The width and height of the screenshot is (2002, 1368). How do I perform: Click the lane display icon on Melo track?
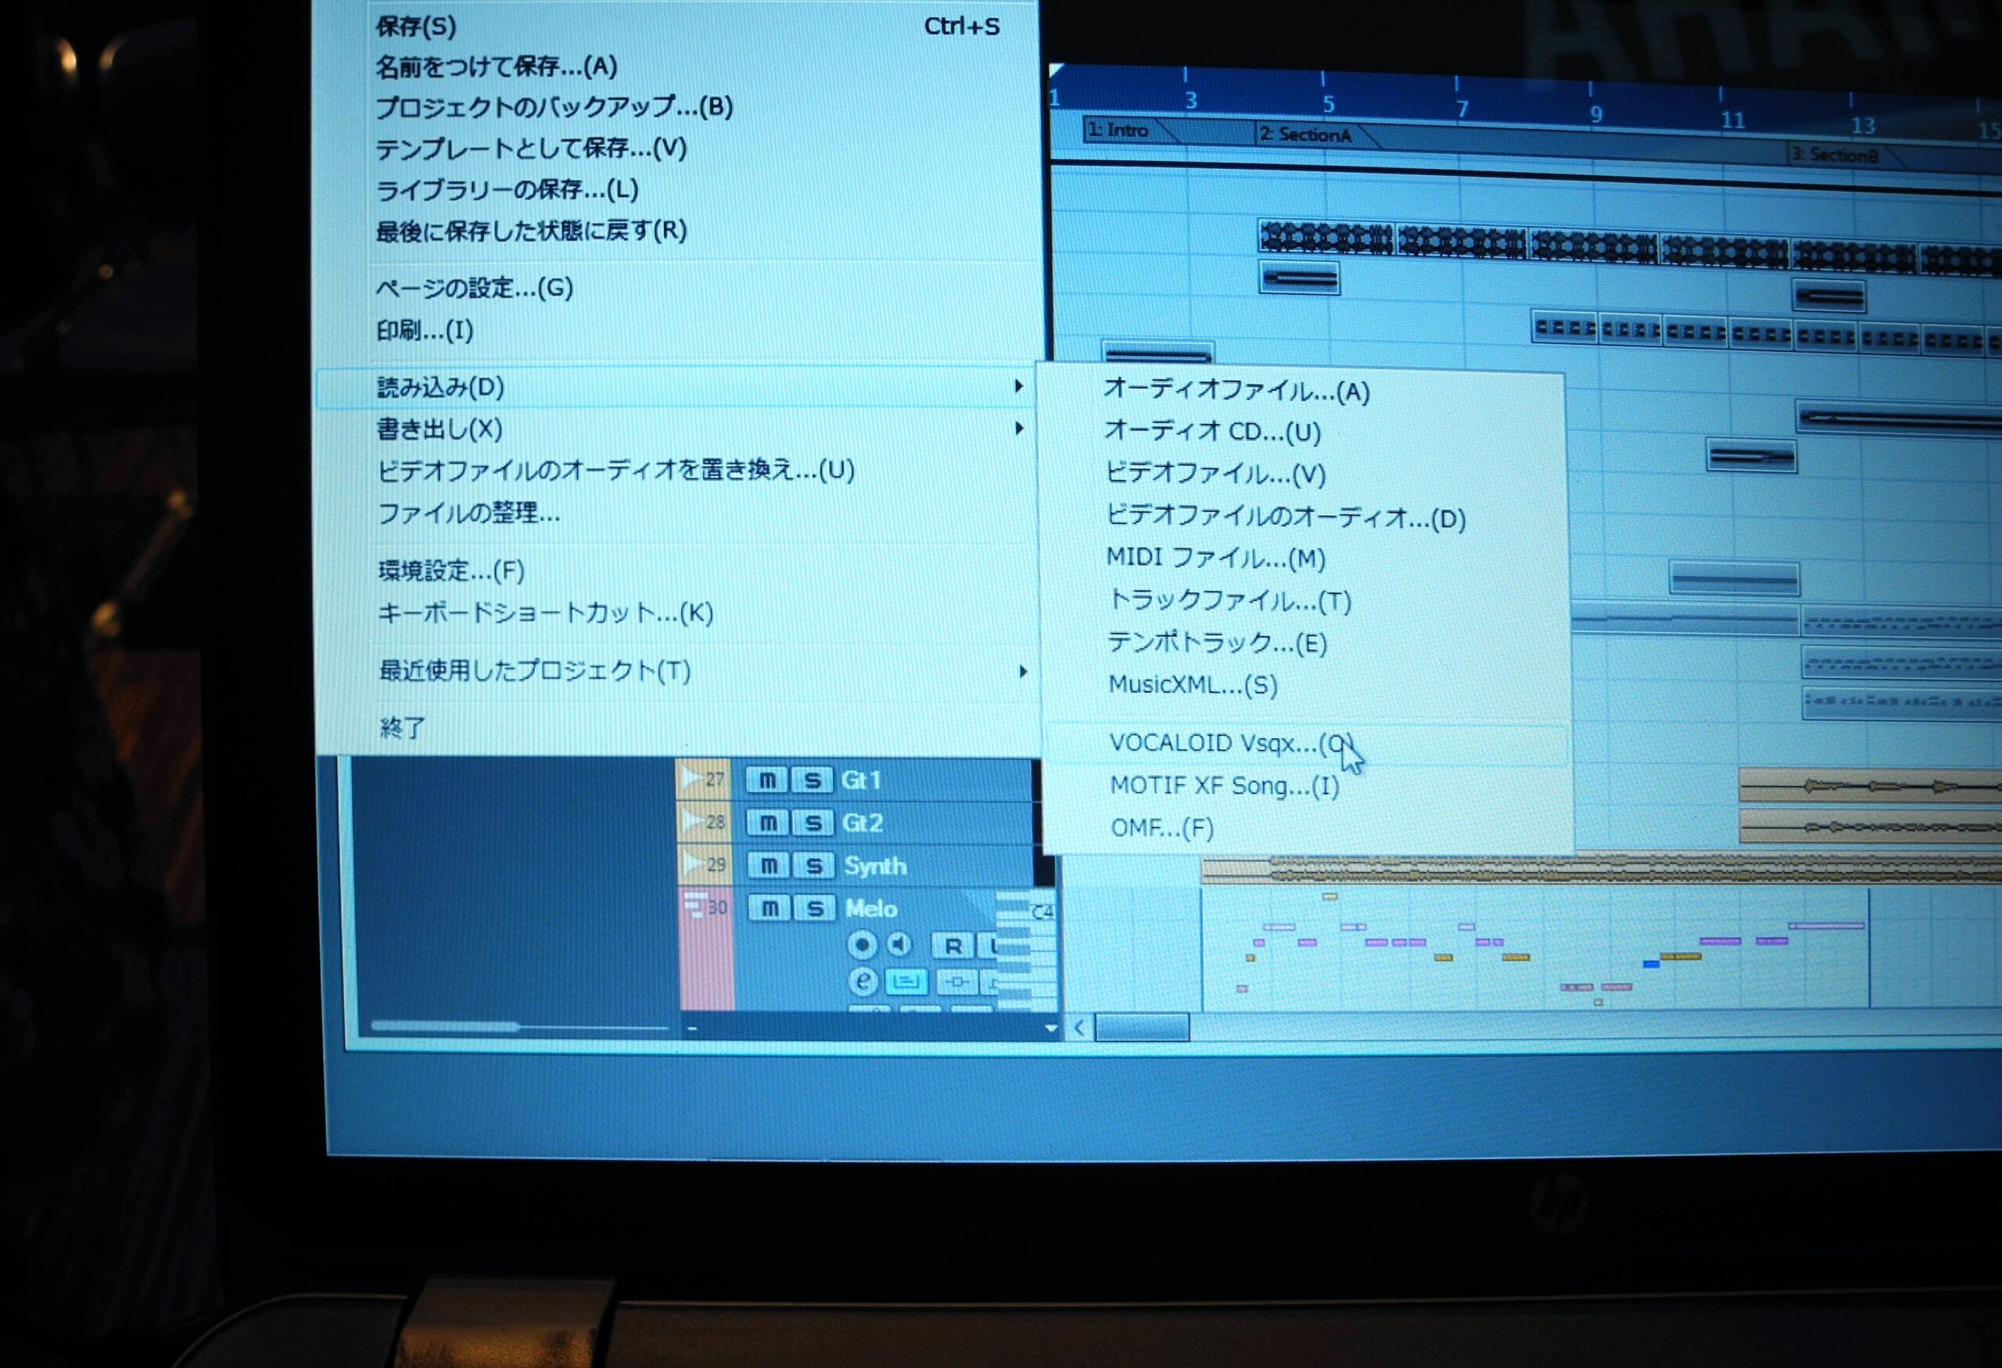956,982
